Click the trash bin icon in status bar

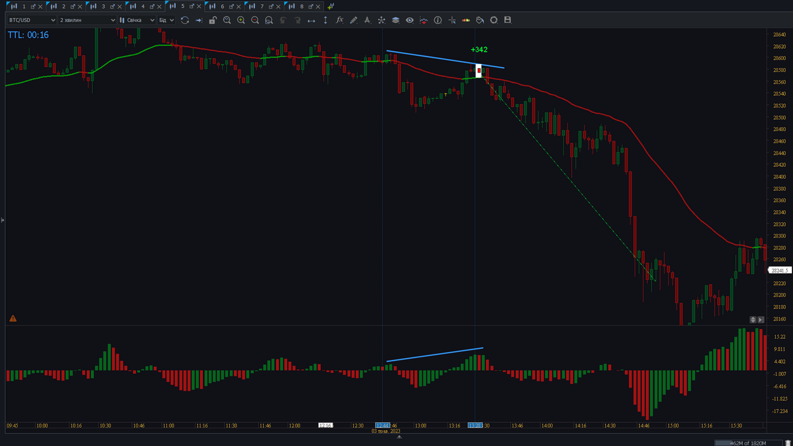click(788, 443)
